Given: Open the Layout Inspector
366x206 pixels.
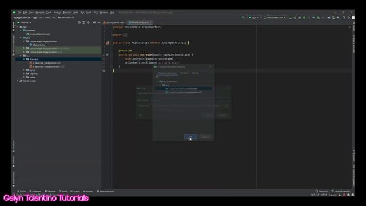Looking at the screenshot, I should [x=341, y=191].
